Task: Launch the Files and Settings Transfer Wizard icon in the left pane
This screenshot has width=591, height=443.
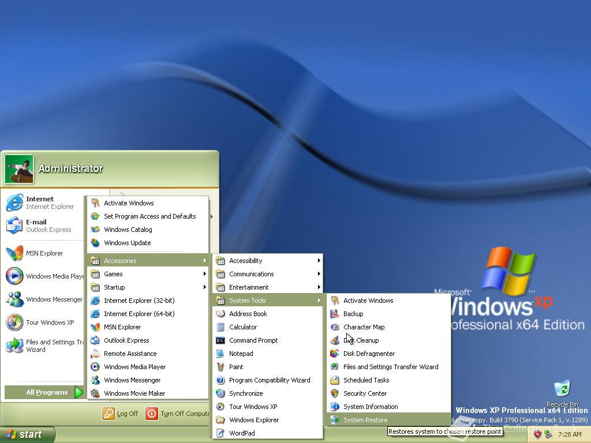Action: [x=14, y=346]
